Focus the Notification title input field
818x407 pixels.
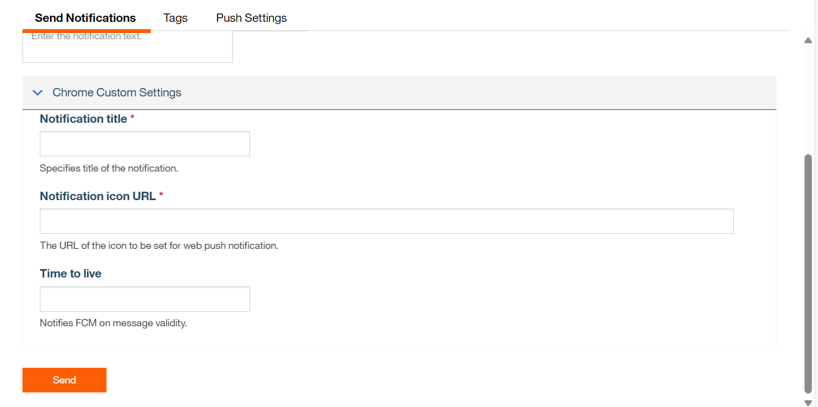point(145,144)
